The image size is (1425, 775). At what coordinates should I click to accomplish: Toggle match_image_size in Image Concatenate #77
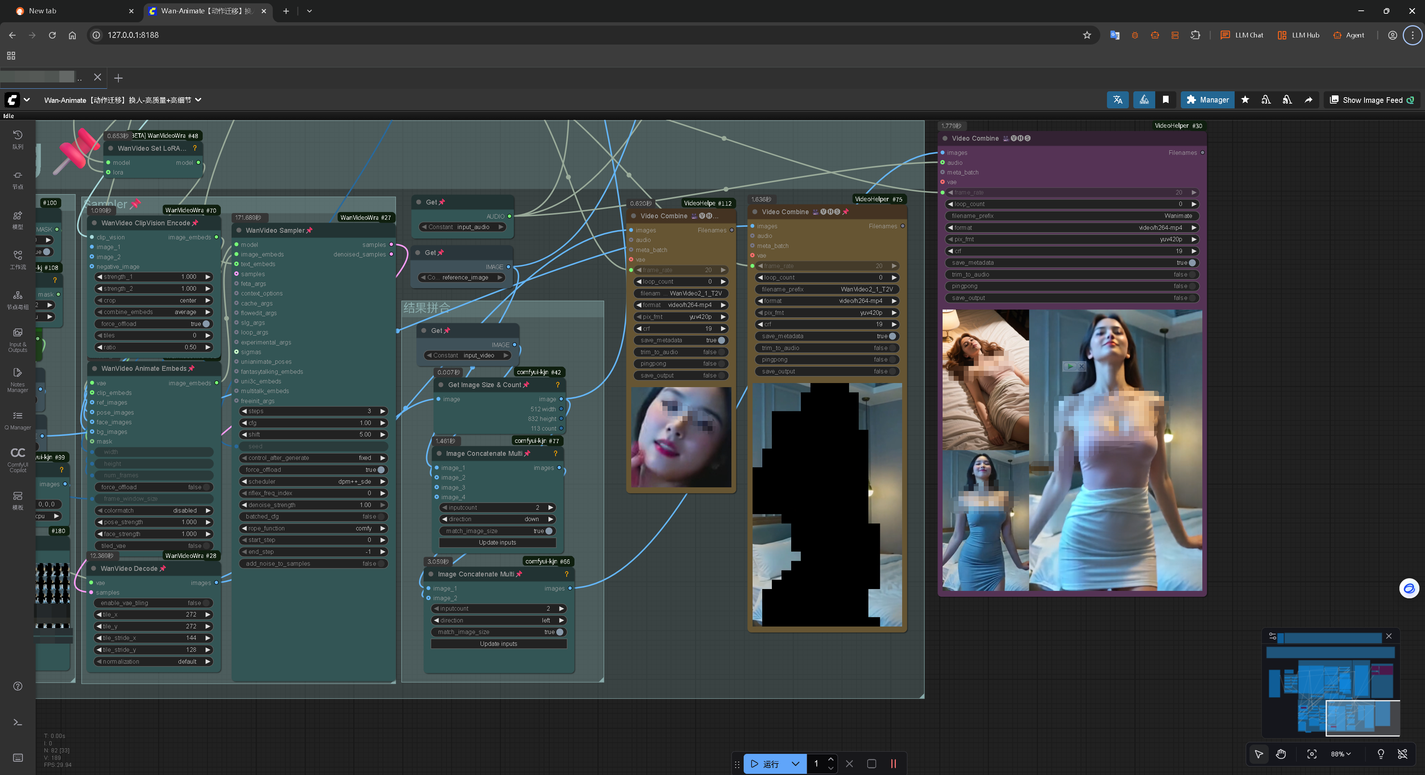click(x=548, y=530)
